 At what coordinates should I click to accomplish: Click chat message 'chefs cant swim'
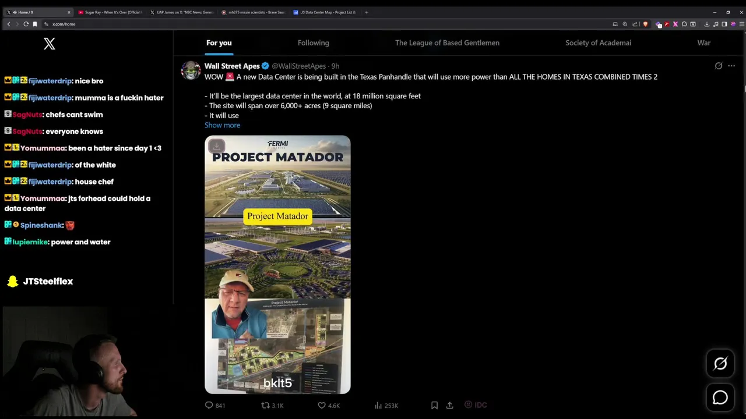75,115
